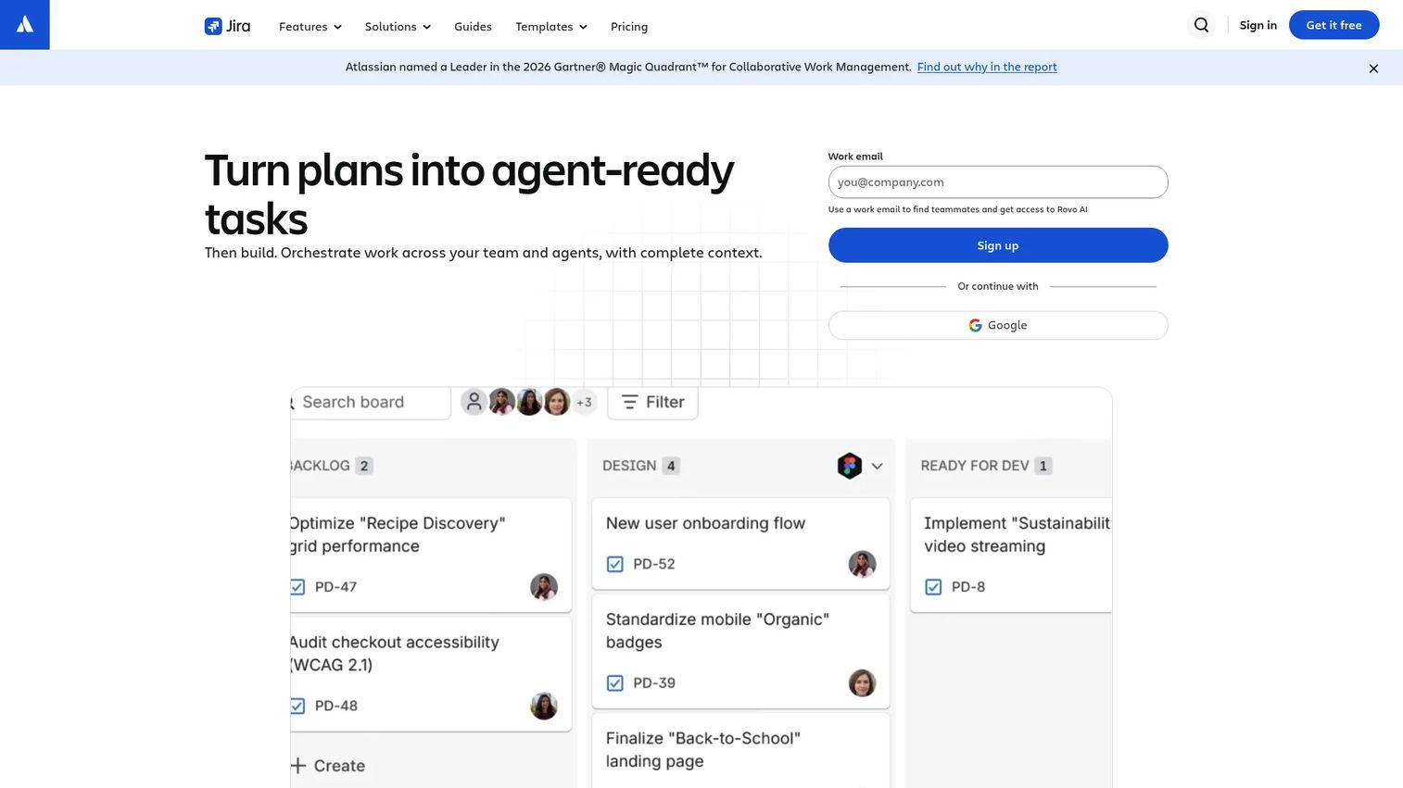Screen dimensions: 1403x788
Task: Open 'Standardize mobile "Organic" badges' card
Action: click(x=740, y=651)
